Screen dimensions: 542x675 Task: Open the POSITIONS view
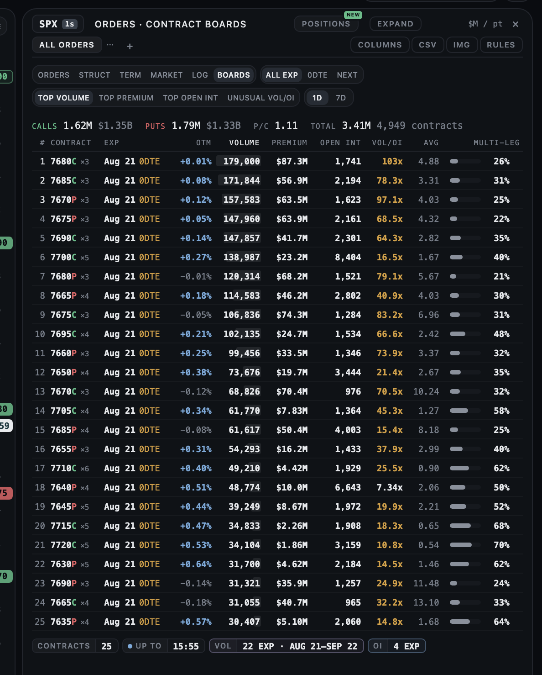326,24
